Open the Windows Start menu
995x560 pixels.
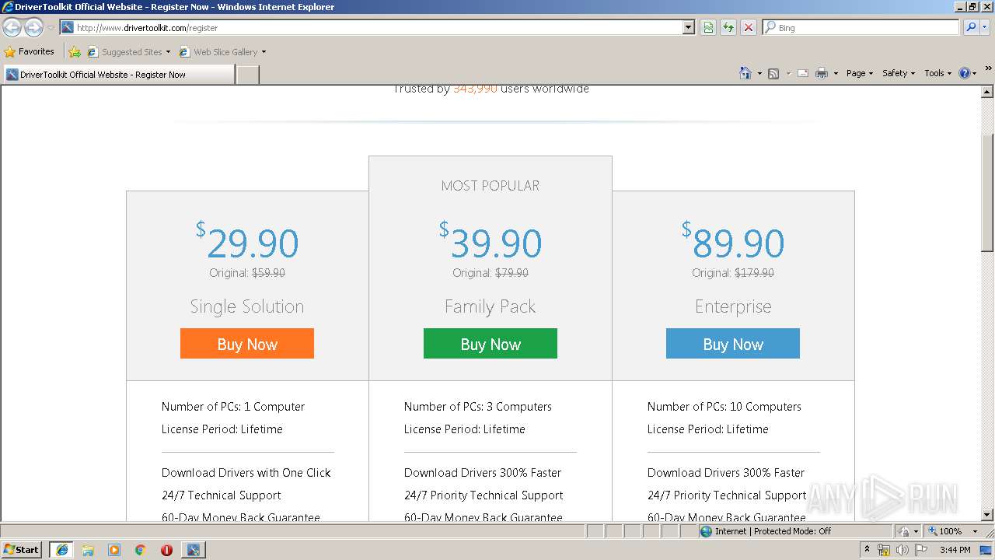(x=22, y=549)
